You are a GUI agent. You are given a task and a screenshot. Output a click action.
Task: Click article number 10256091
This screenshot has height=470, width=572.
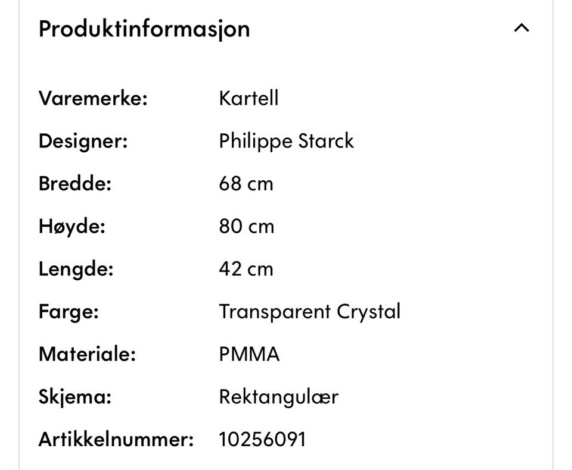tap(262, 440)
